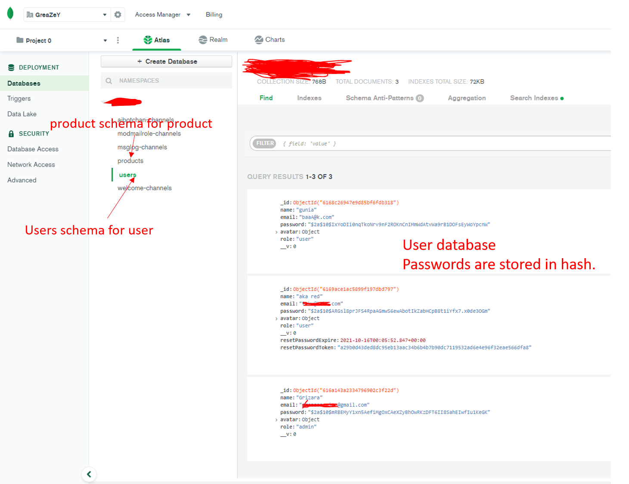Switch to the Atlas tab

point(157,40)
